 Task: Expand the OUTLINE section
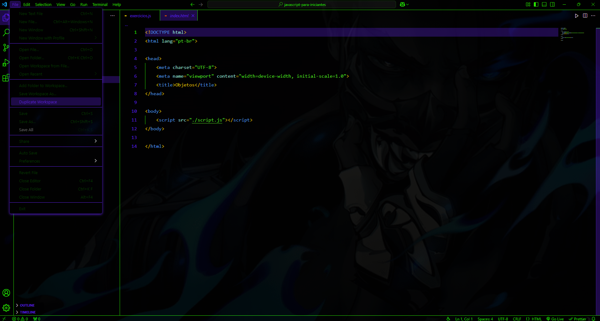pos(27,305)
